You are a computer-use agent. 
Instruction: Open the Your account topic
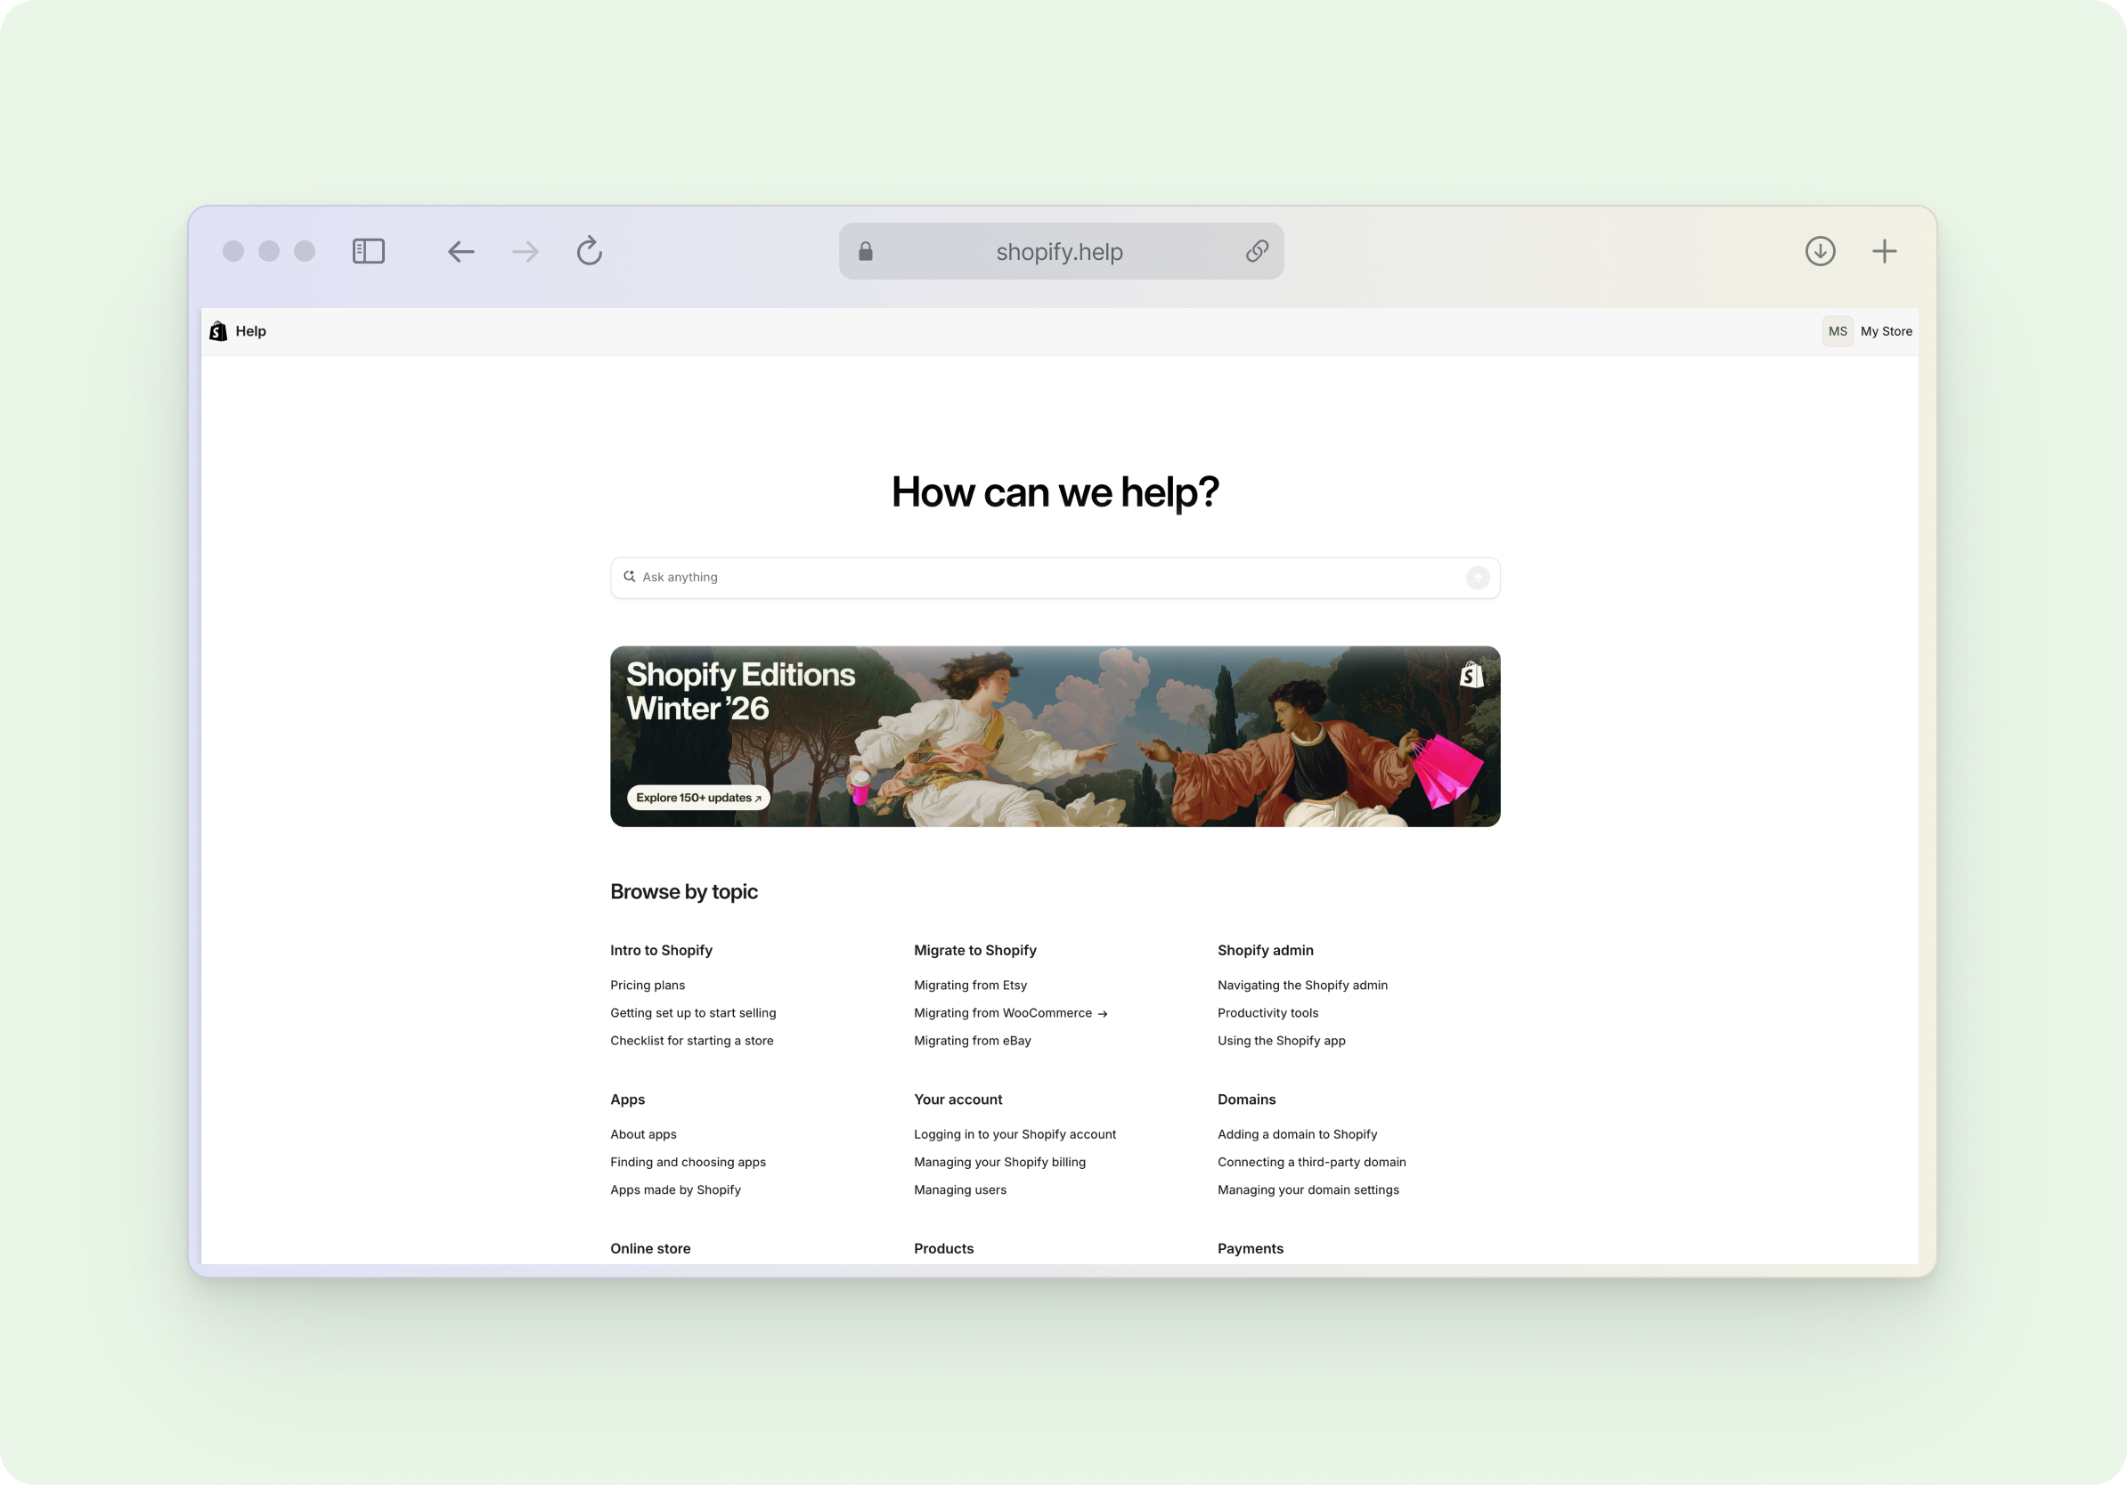[958, 1099]
